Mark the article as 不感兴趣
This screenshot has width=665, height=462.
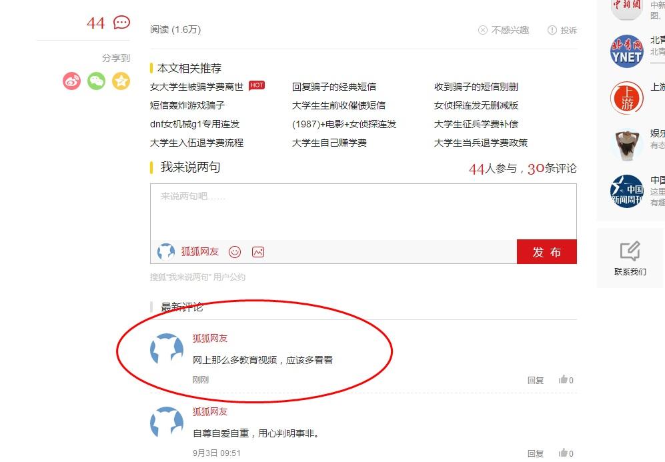tap(504, 30)
